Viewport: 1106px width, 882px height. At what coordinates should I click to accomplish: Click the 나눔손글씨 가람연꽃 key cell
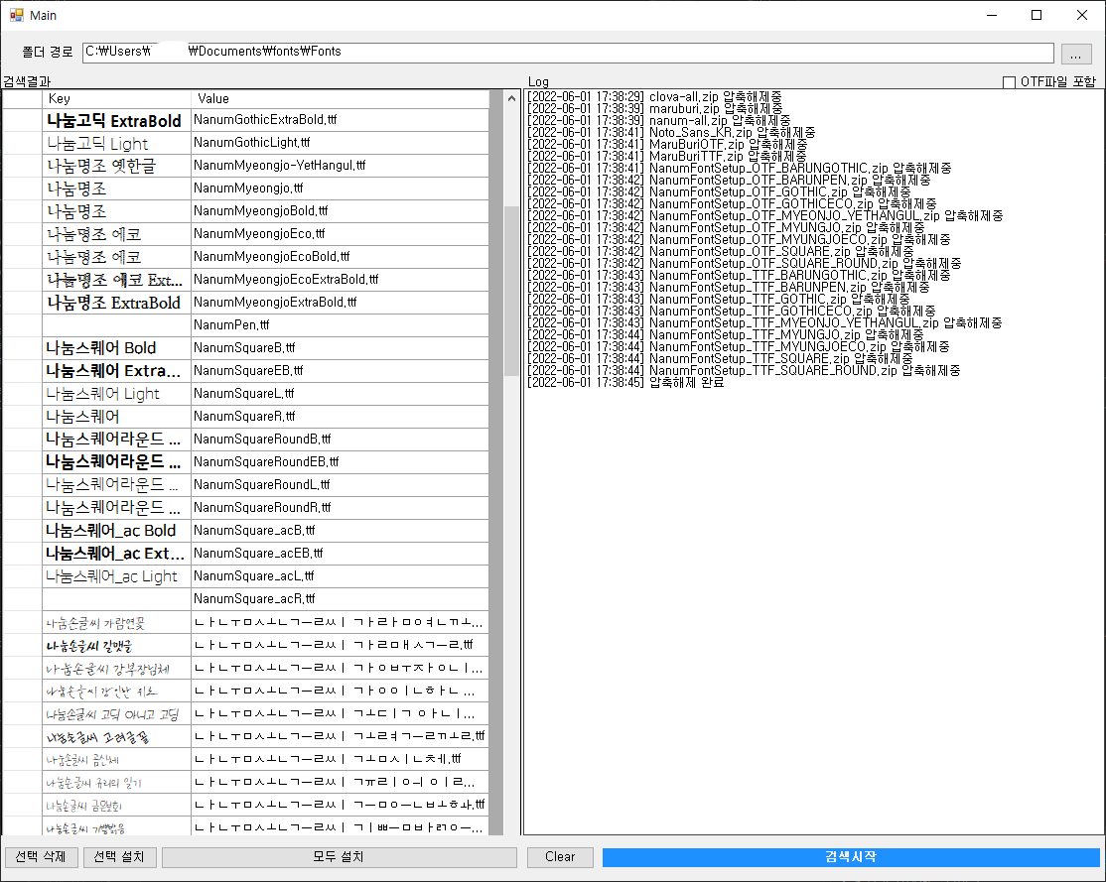tap(116, 622)
